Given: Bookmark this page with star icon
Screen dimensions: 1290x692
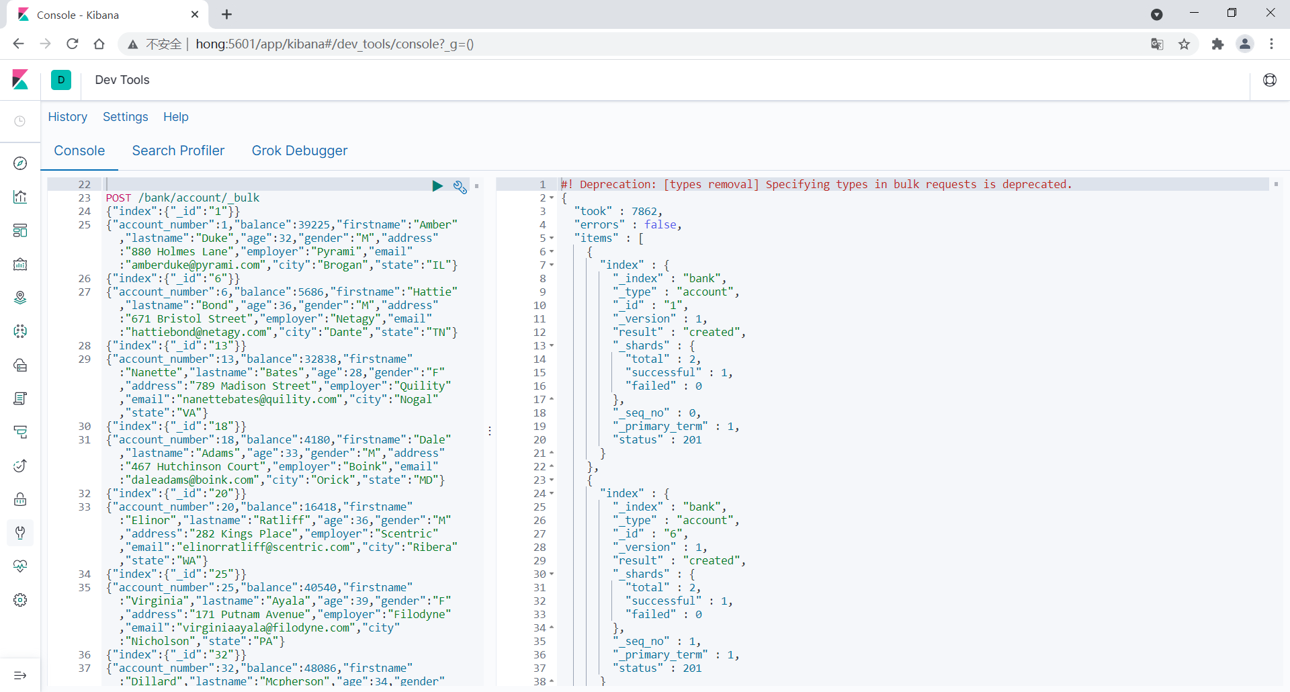Looking at the screenshot, I should point(1185,44).
